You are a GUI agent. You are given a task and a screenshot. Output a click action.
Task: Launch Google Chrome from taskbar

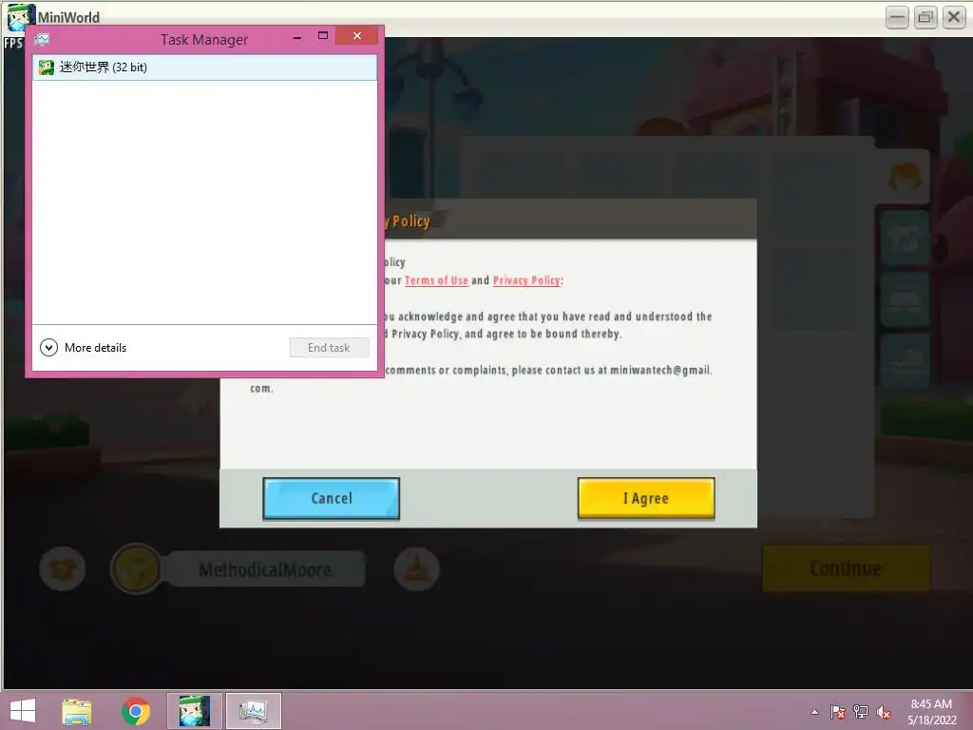(136, 711)
